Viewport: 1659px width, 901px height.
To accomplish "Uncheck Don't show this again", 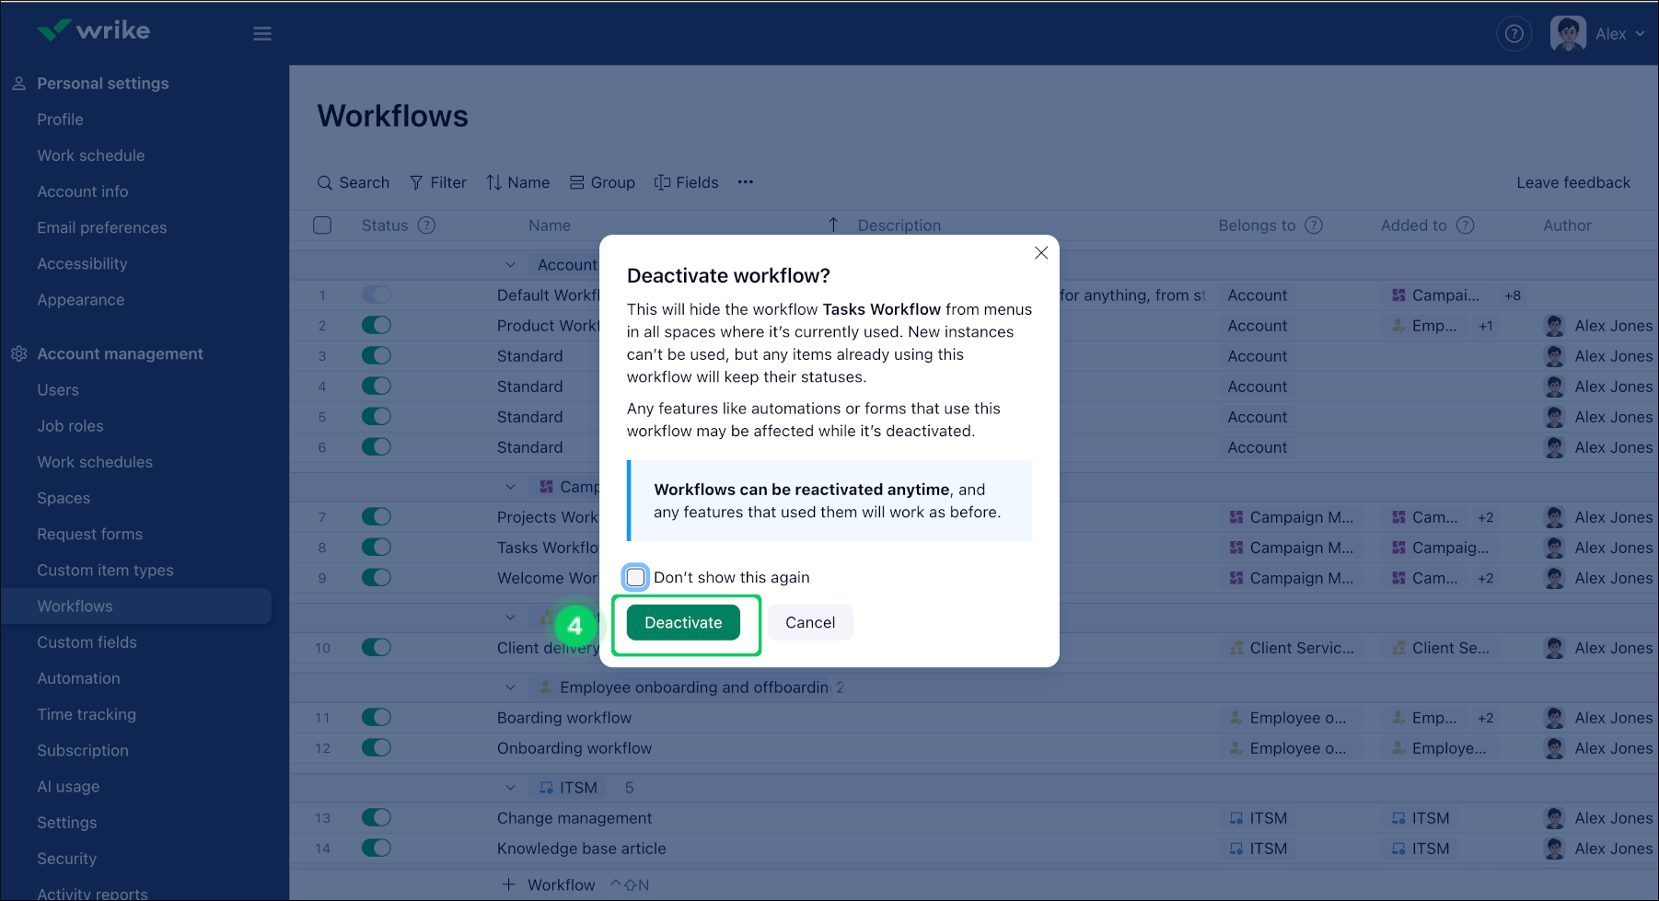I will (635, 577).
